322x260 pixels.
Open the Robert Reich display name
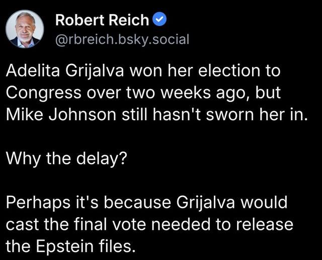[x=102, y=20]
